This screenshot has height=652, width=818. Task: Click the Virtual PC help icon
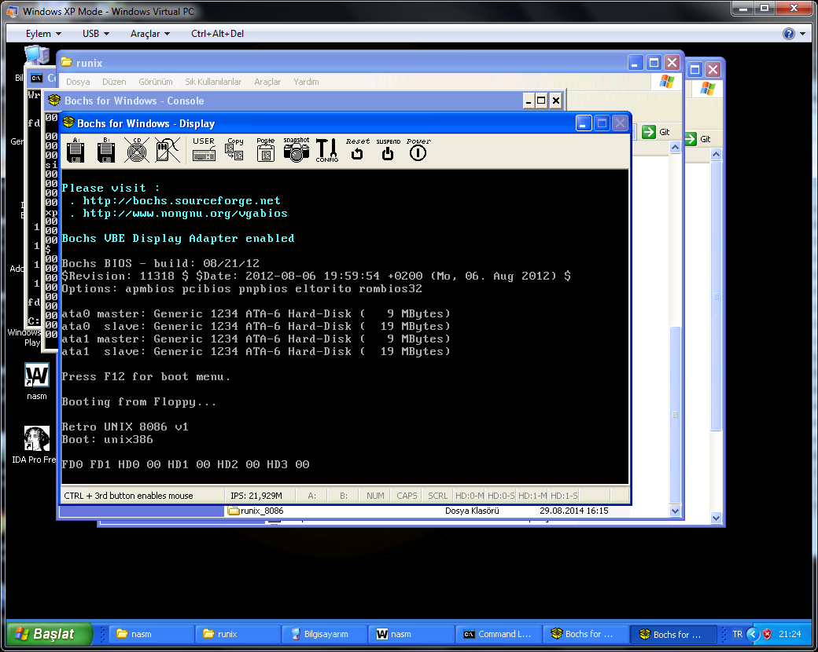click(x=789, y=34)
